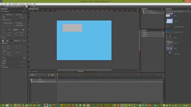Image resolution: width=191 pixels, height=107 pixels.
Task: Open the Animate I: Keyframes lesson
Action: [x=179, y=27]
